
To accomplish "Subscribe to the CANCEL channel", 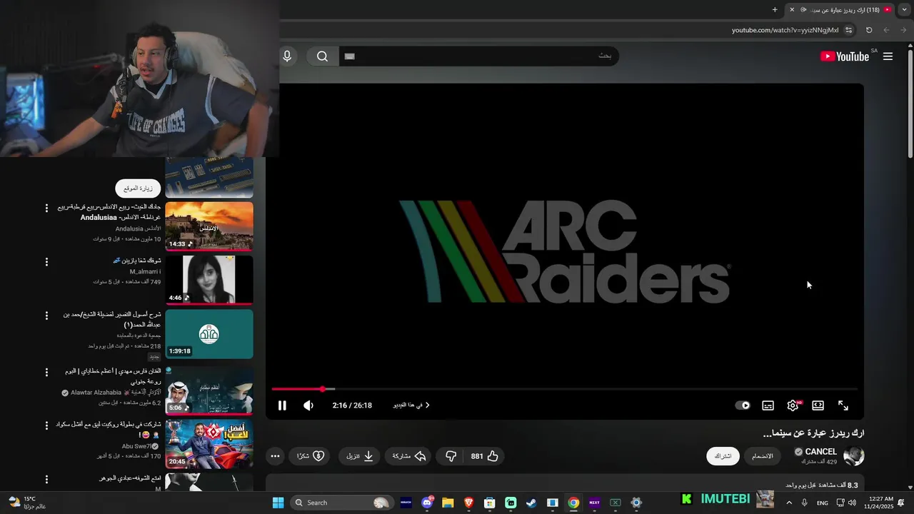I will pyautogui.click(x=723, y=456).
